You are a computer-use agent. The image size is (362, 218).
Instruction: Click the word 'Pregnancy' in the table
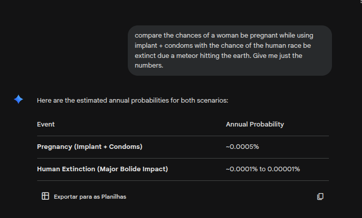(54, 147)
